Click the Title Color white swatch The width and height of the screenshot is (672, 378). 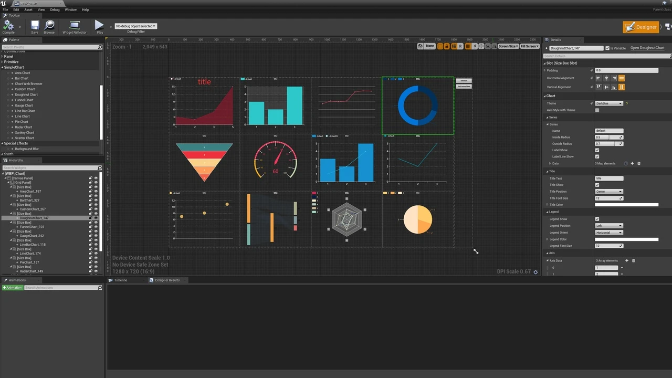626,205
